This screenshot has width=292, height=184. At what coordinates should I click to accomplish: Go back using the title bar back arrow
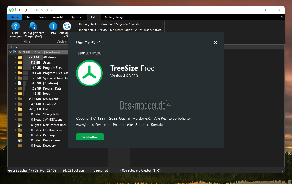pyautogui.click(x=20, y=10)
